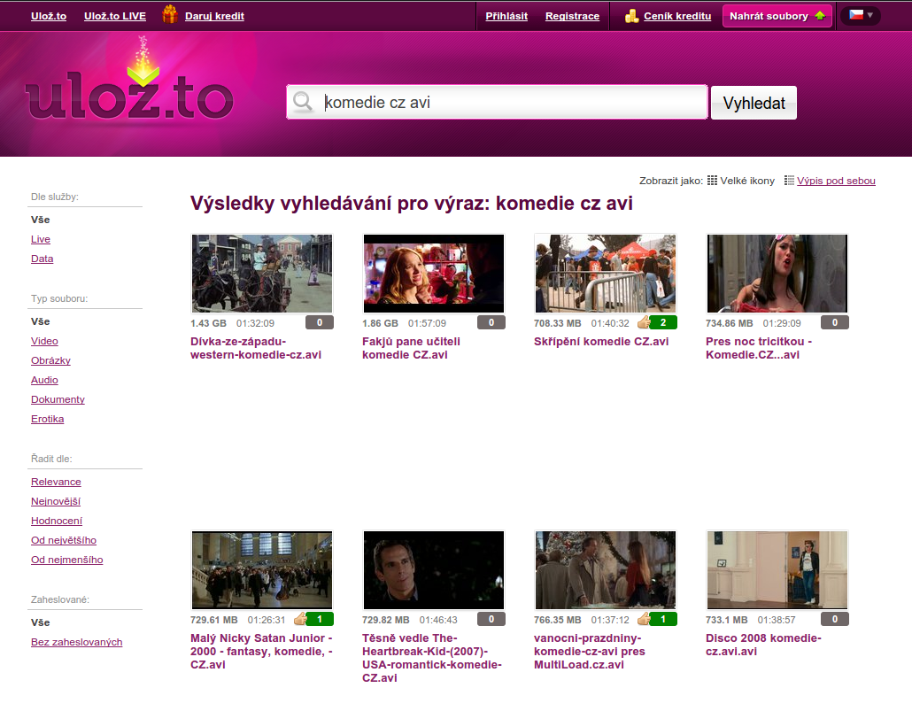Click thumbs-up rating on Malý Nicky Satan Junior
The image size is (912, 711).
point(301,619)
